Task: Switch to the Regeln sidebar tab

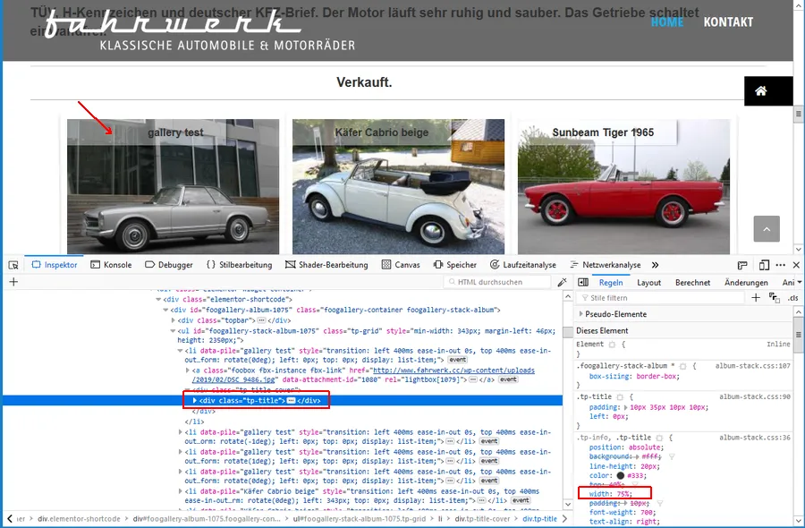Action: 611,283
